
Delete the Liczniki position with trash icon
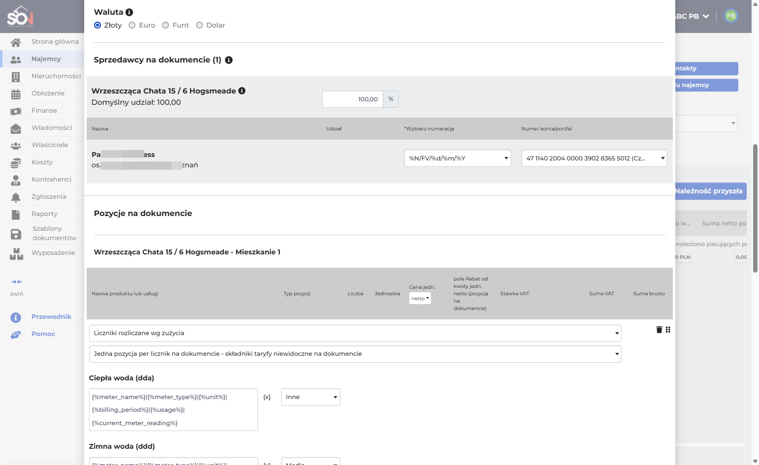tap(659, 330)
